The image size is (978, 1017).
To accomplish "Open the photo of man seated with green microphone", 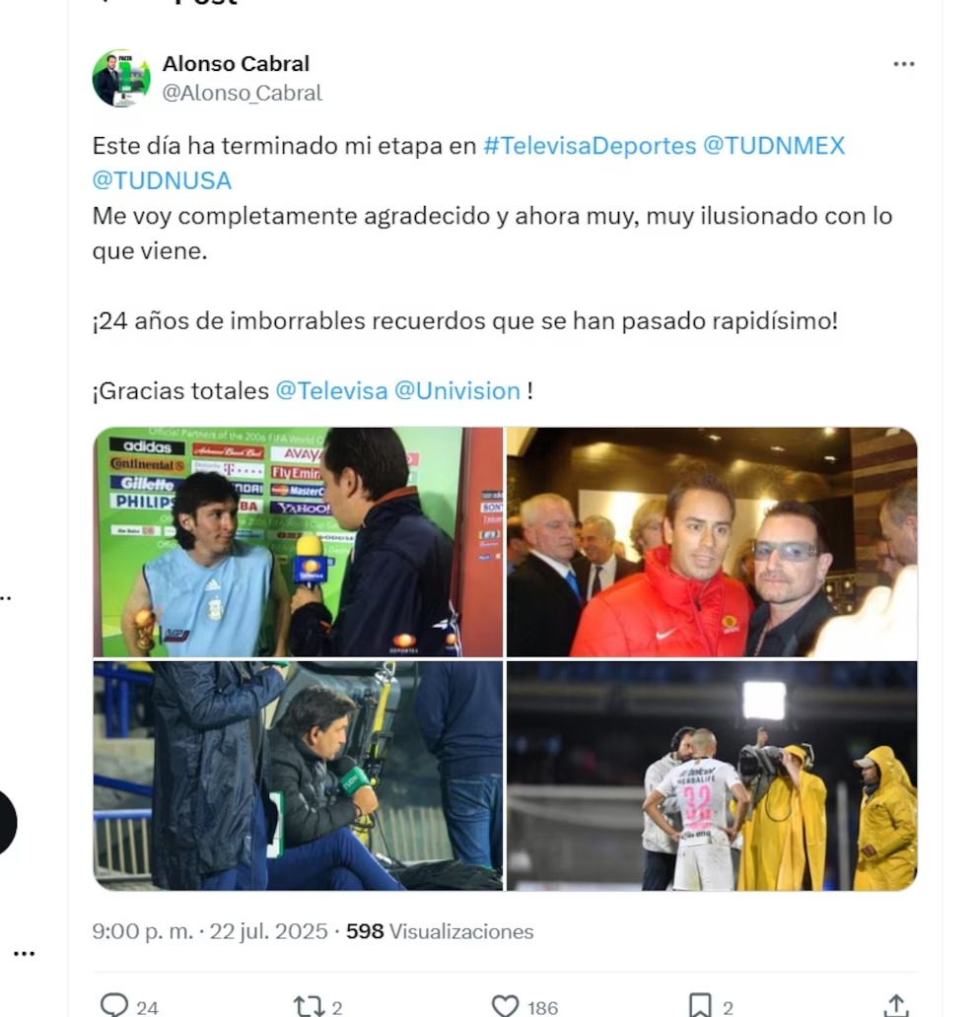I will 298,776.
